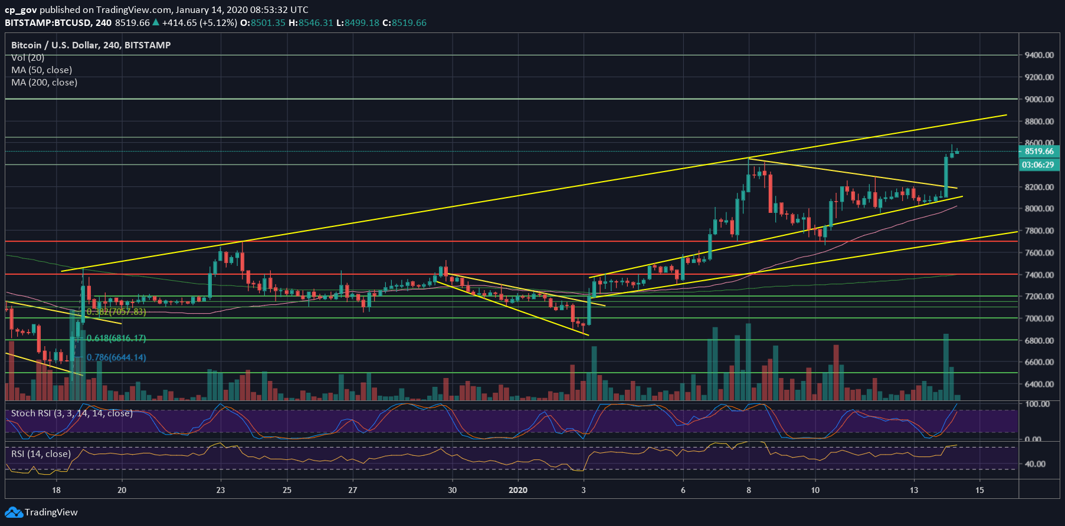This screenshot has width=1065, height=526.
Task: Click the 100.00 Stoch RSI scale label
Action: pyautogui.click(x=1037, y=404)
